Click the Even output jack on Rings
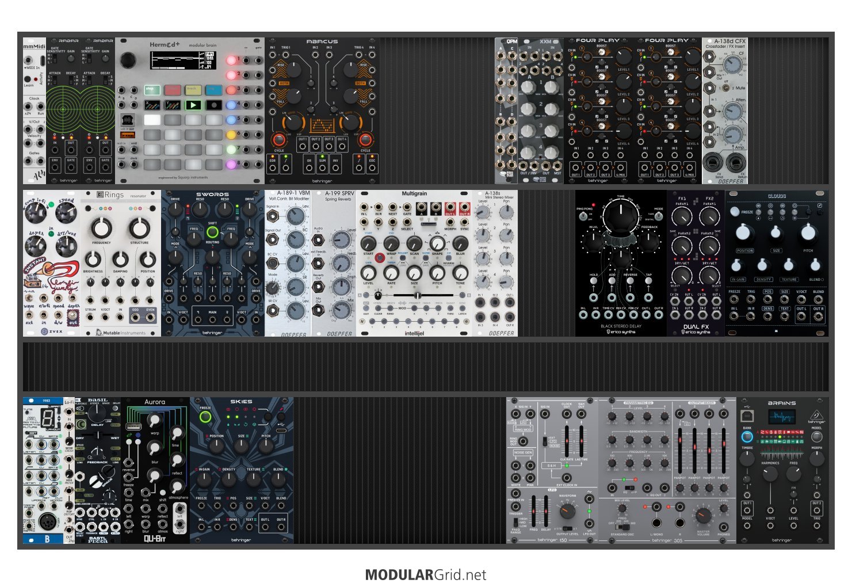The image size is (852, 587). coord(150,317)
